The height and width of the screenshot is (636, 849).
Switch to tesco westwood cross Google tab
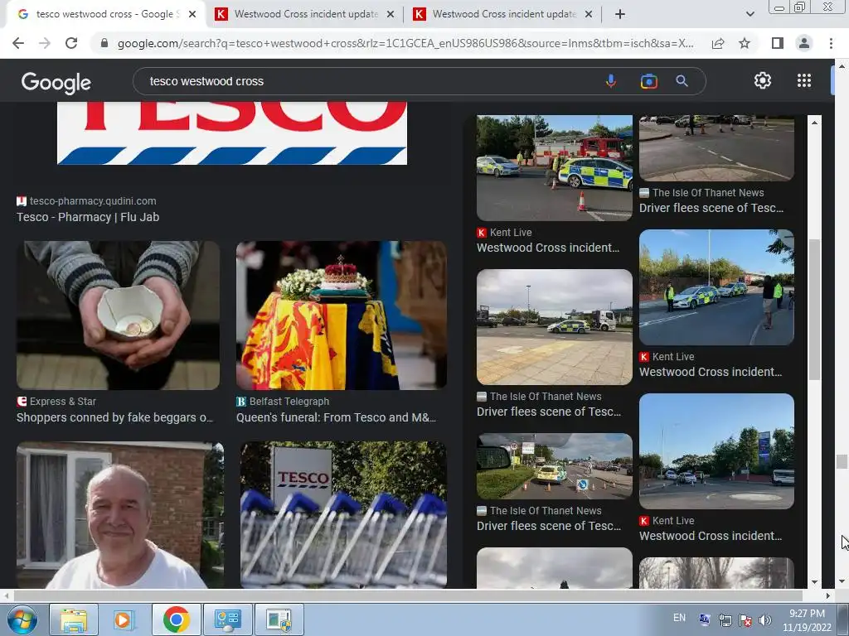(x=105, y=14)
